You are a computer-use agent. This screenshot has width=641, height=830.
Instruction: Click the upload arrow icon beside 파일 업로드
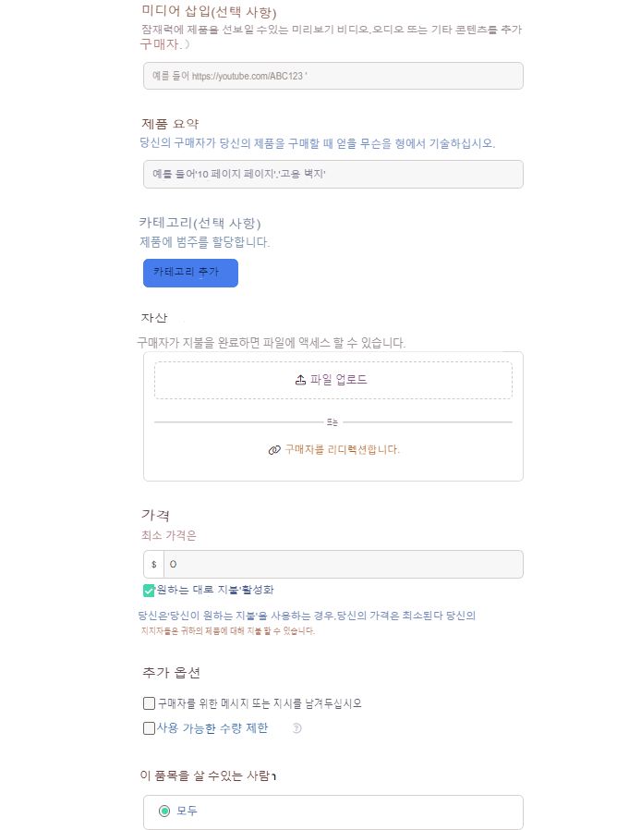point(300,380)
